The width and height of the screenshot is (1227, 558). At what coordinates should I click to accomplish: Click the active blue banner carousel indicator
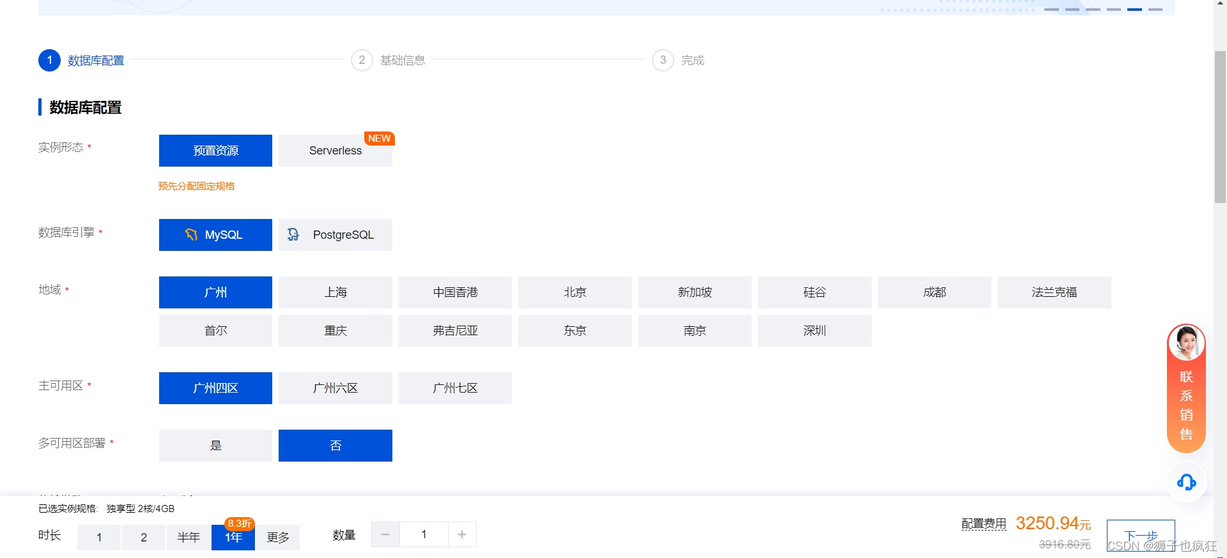tap(1134, 10)
